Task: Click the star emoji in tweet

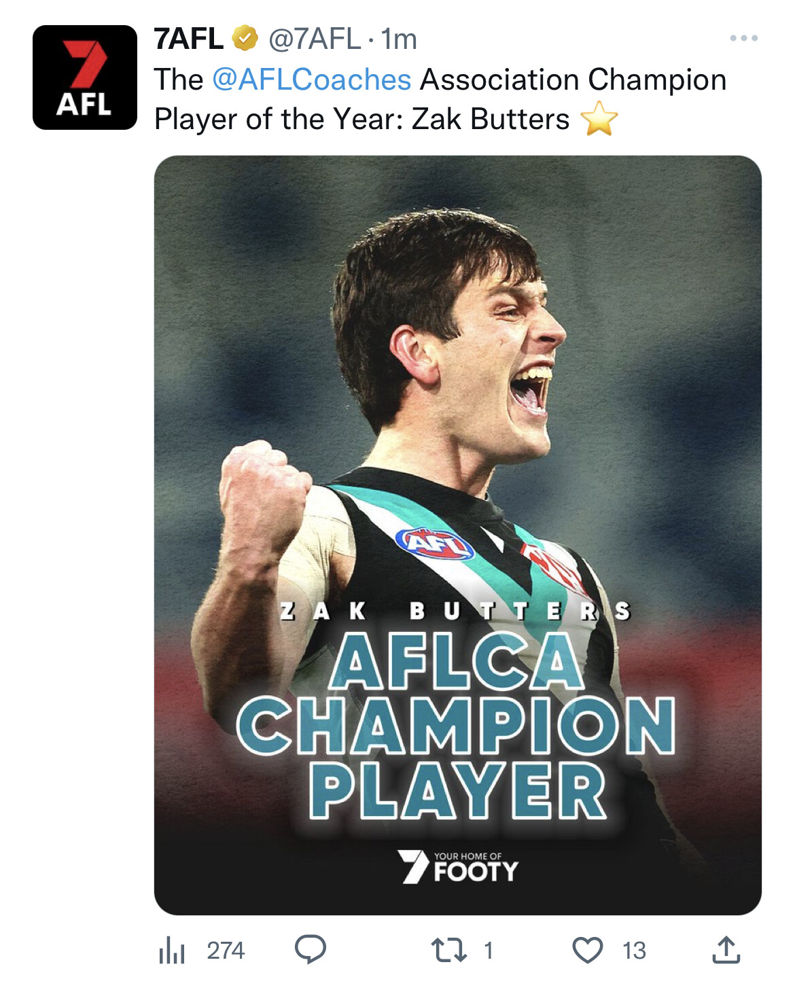Action: pyautogui.click(x=599, y=119)
